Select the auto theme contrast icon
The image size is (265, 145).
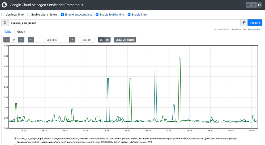coord(259,5)
